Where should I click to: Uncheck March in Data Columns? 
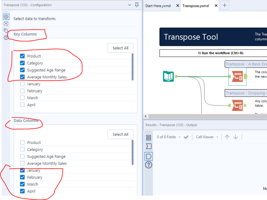pyautogui.click(x=22, y=184)
